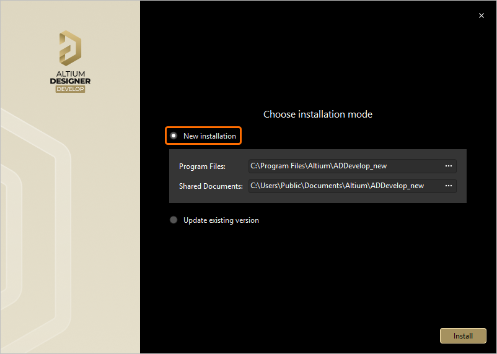Click the 'Choose installation mode' heading
Image resolution: width=497 pixels, height=354 pixels.
(x=318, y=114)
